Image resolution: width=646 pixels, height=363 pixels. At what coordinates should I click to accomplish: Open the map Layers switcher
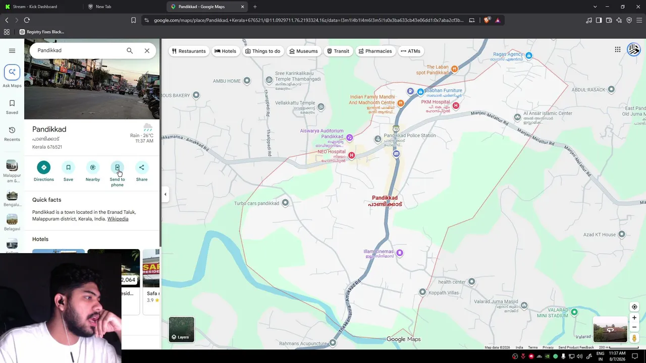pyautogui.click(x=182, y=330)
